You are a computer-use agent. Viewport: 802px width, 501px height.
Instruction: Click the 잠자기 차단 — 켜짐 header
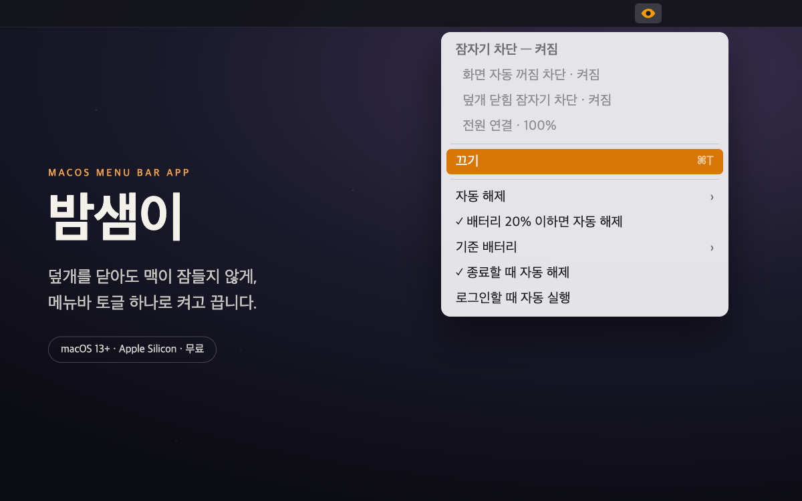507,49
